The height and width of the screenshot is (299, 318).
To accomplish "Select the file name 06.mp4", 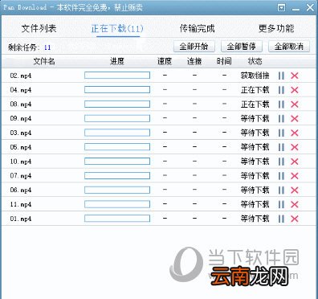I will tap(21, 190).
